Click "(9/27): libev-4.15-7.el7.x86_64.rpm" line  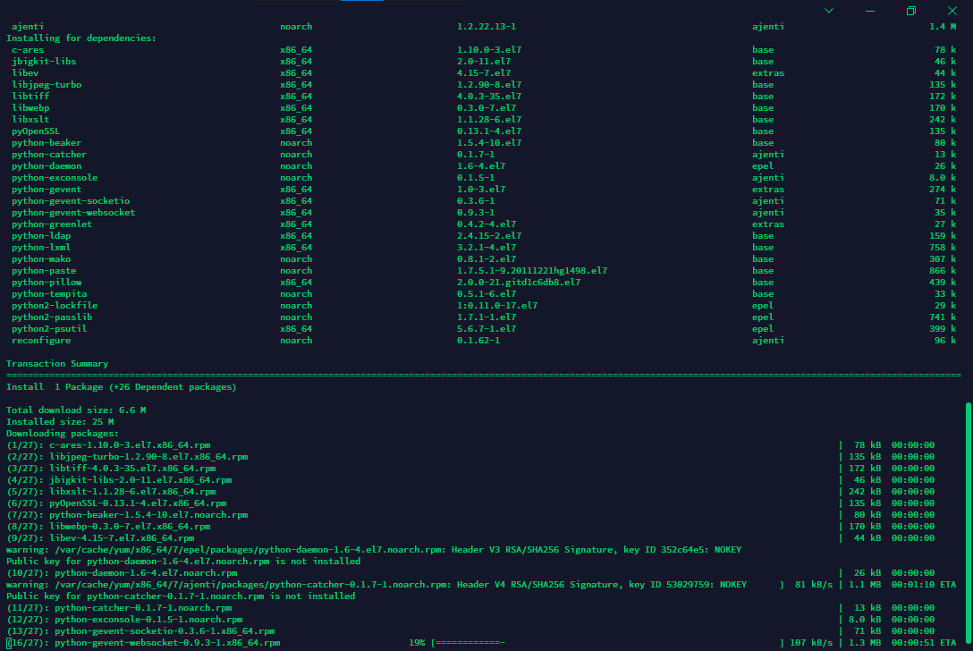pyautogui.click(x=100, y=538)
